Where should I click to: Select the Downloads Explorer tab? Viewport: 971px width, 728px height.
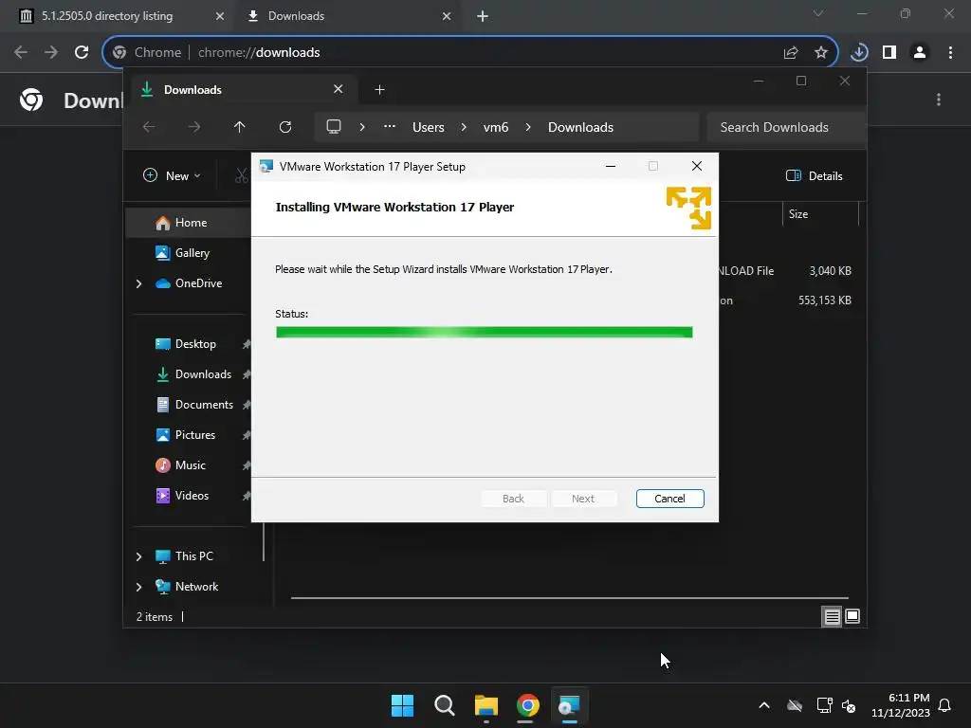tap(242, 90)
